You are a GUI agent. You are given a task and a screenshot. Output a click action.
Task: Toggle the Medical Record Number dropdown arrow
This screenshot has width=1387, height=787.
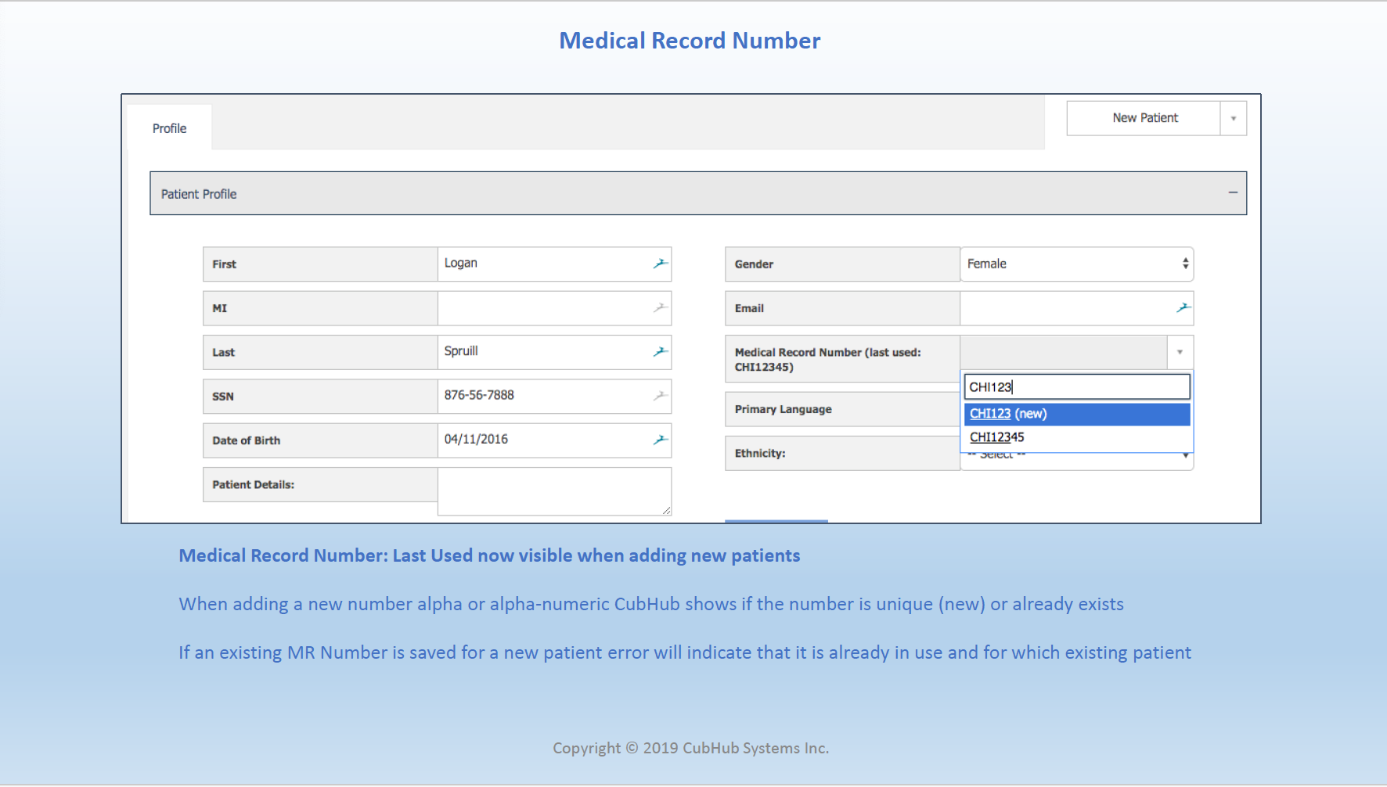(1180, 352)
